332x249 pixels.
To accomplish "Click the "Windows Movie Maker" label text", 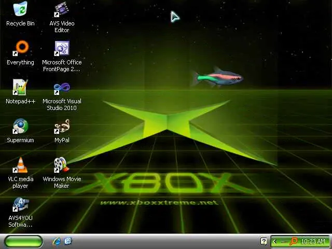I will point(62,182).
